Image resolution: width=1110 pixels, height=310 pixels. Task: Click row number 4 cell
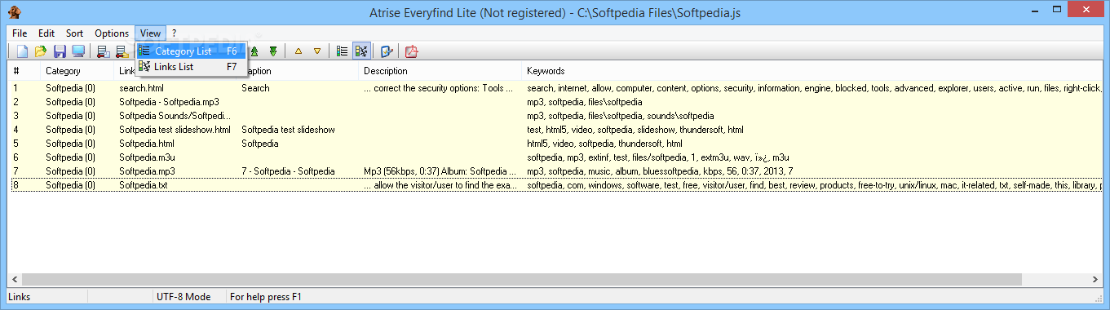[15, 130]
